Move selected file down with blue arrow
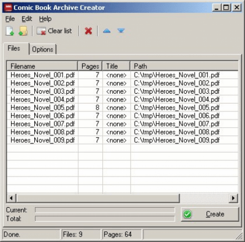 click(121, 31)
